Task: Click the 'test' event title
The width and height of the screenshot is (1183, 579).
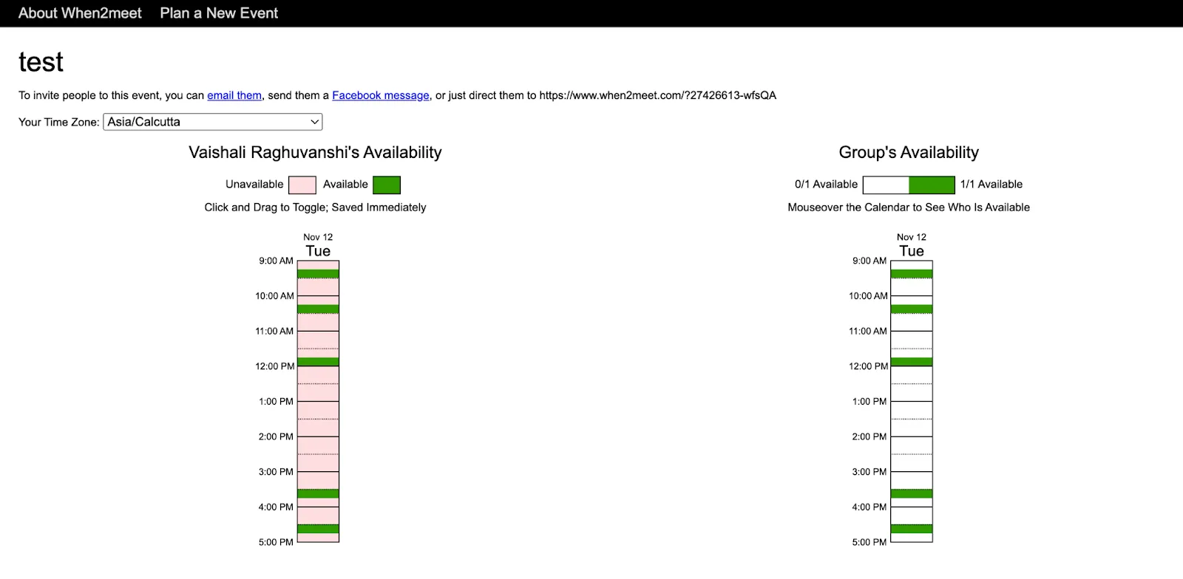Action: point(41,62)
